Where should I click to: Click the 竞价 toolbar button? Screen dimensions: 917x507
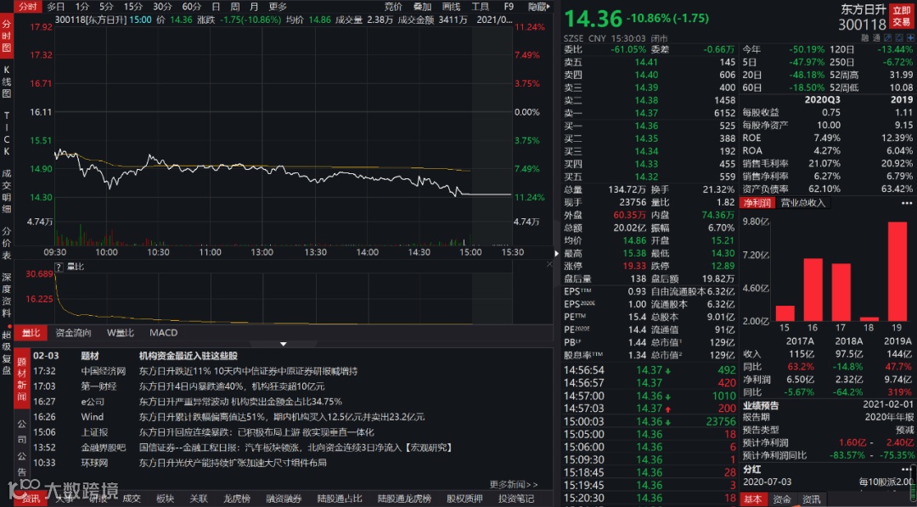click(x=393, y=7)
